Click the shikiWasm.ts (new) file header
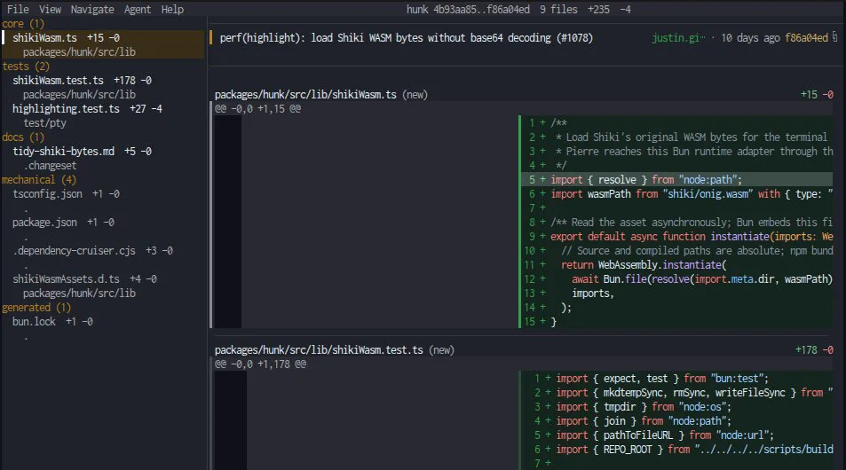 (x=321, y=95)
